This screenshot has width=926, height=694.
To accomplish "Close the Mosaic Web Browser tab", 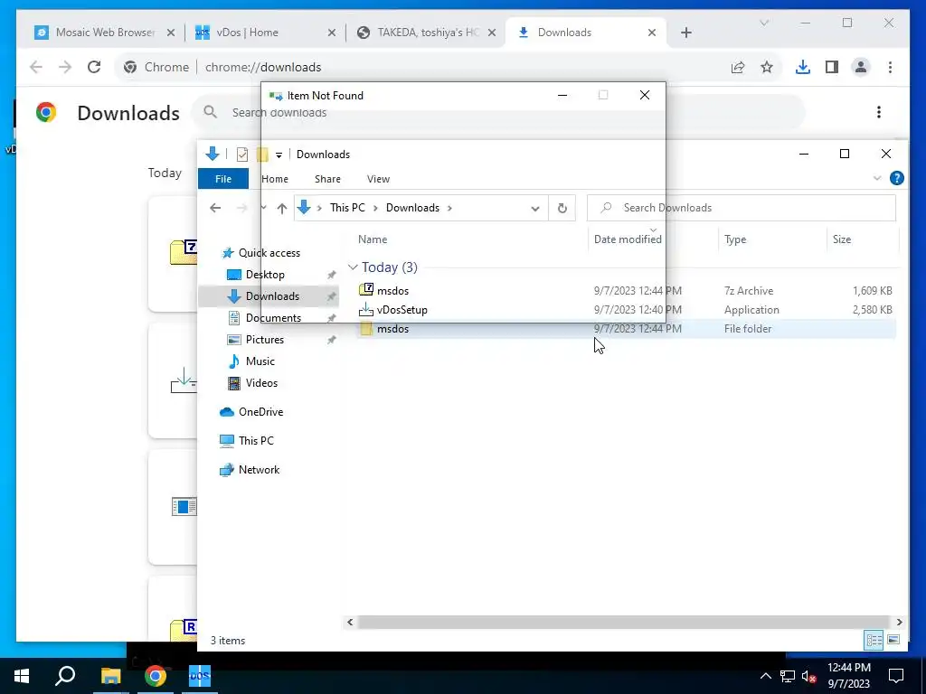I will pos(171,33).
